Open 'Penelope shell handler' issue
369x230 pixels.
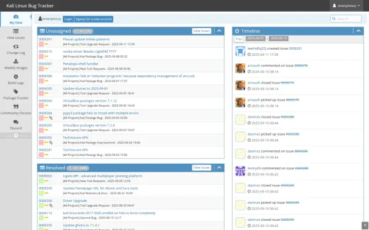pos(81,64)
